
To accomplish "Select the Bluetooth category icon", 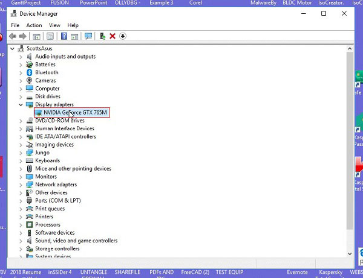I will [x=29, y=72].
